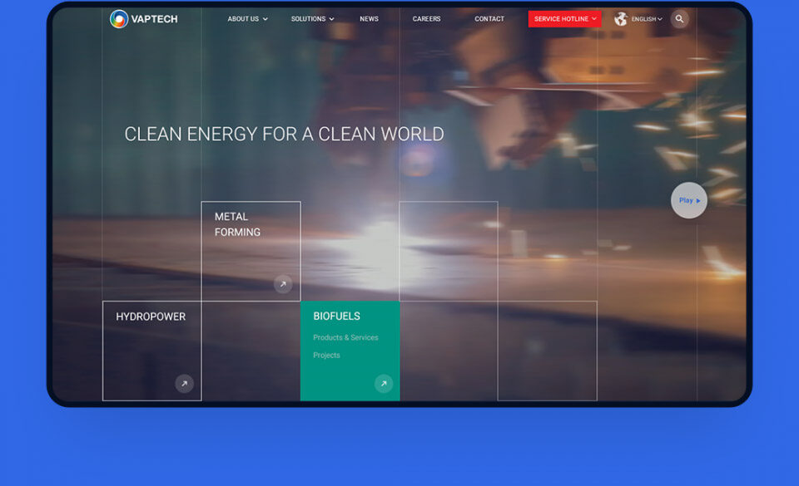Image resolution: width=799 pixels, height=486 pixels.
Task: Open search with the magnifier icon
Action: coord(680,19)
